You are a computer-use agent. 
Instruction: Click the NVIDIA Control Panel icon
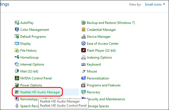(x=17, y=78)
